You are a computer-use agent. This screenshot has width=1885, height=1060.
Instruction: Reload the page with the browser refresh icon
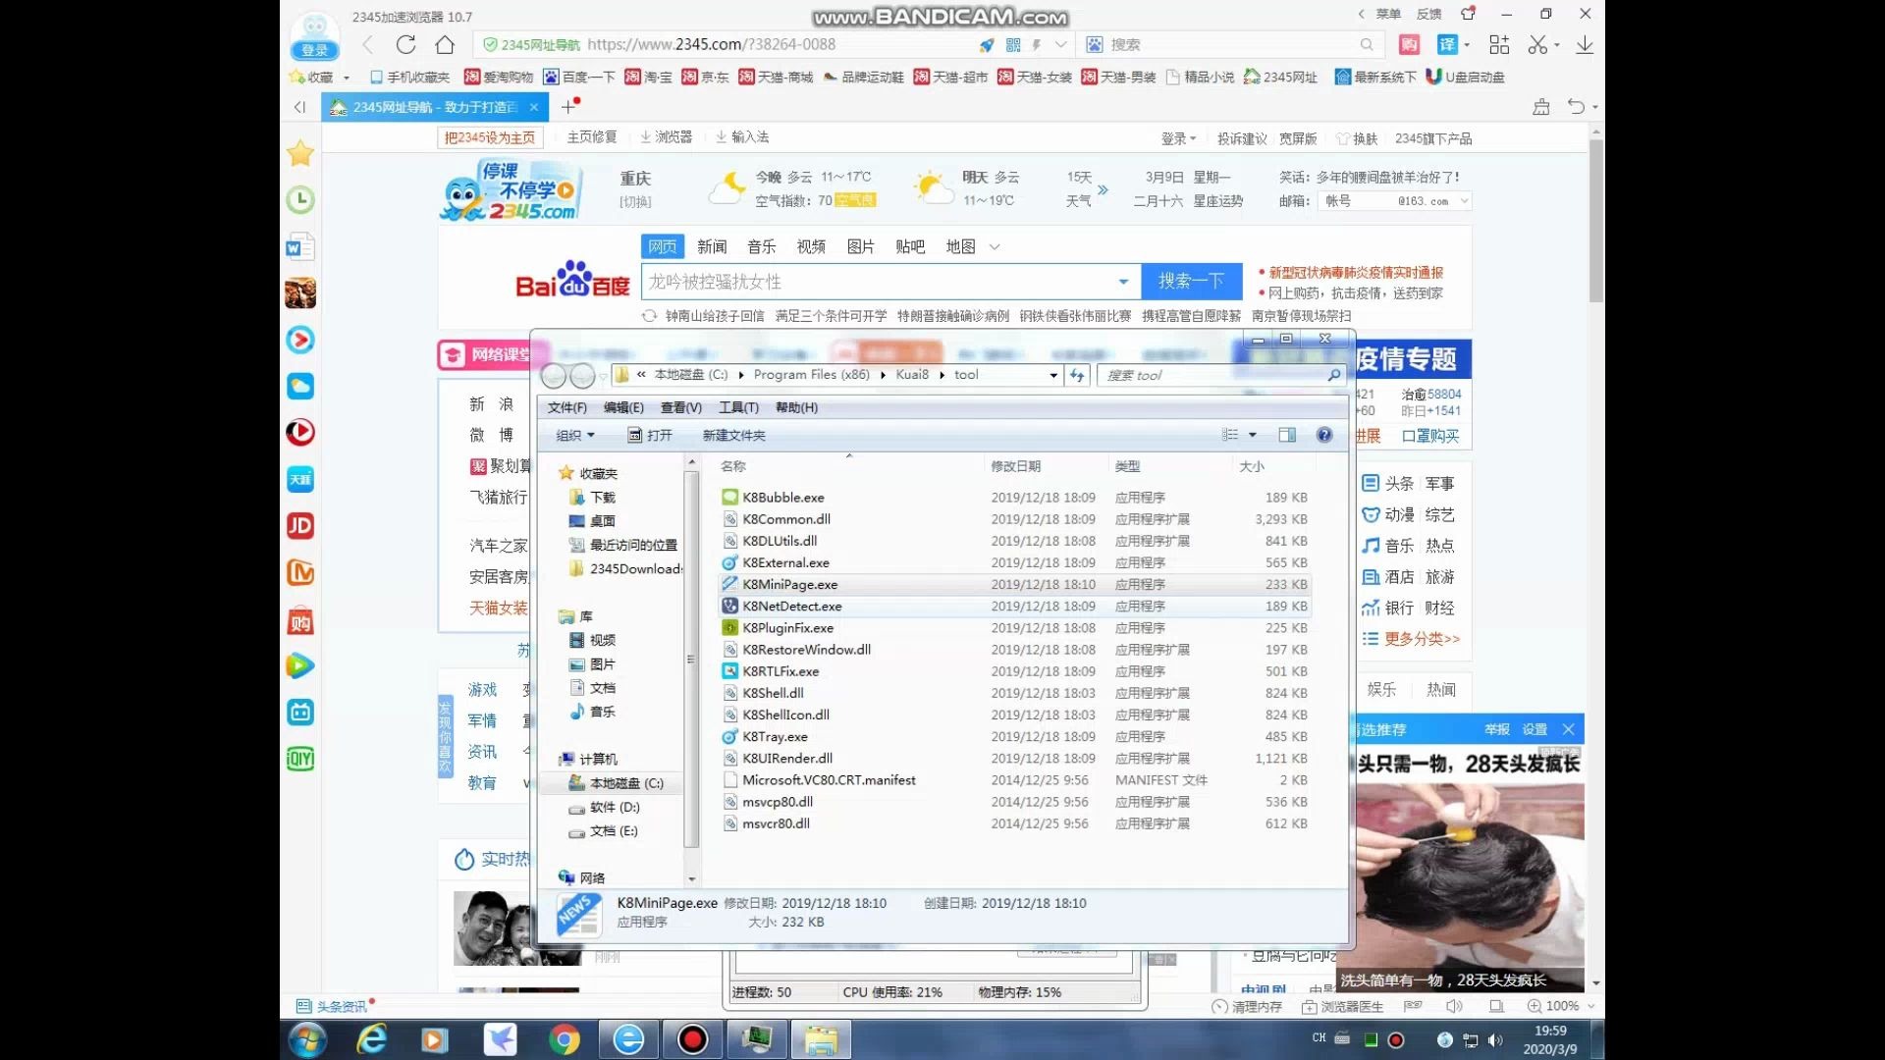click(405, 44)
